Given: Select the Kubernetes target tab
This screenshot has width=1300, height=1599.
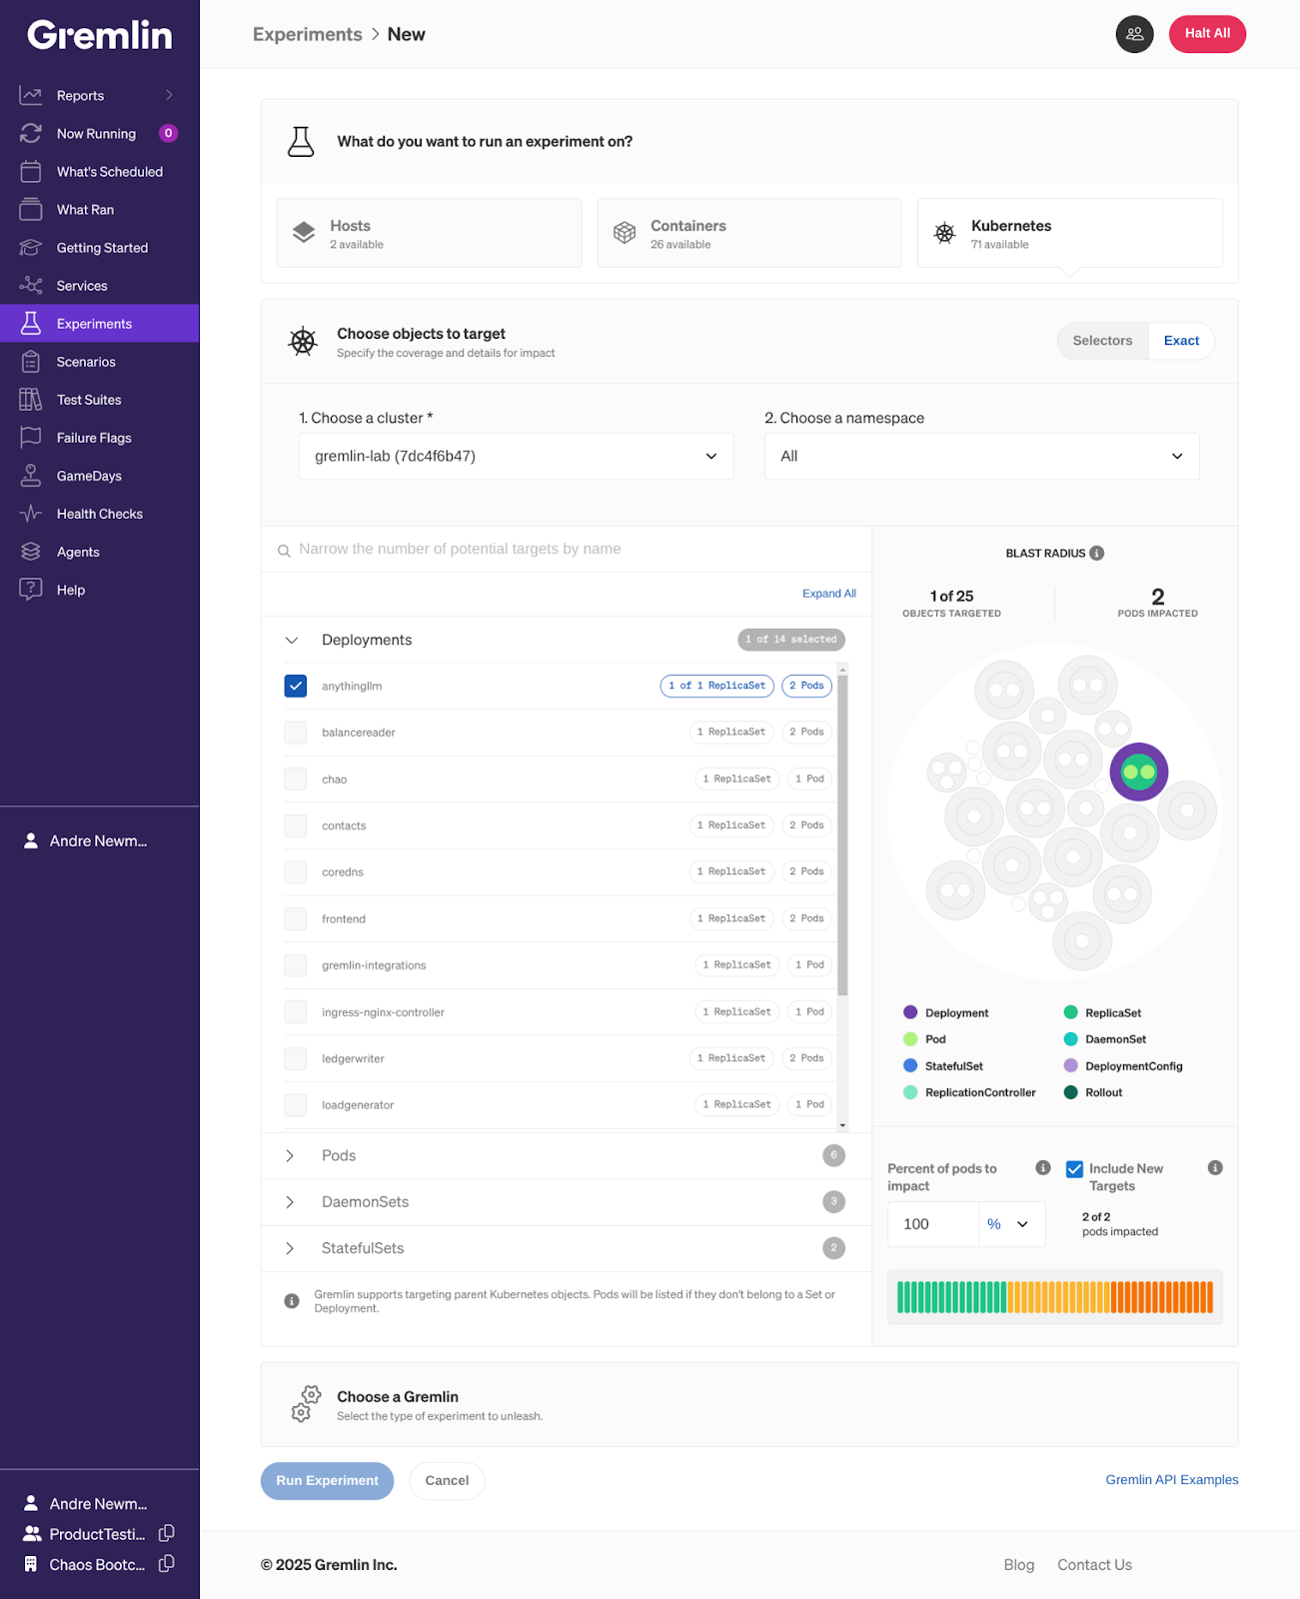Looking at the screenshot, I should coord(1069,233).
